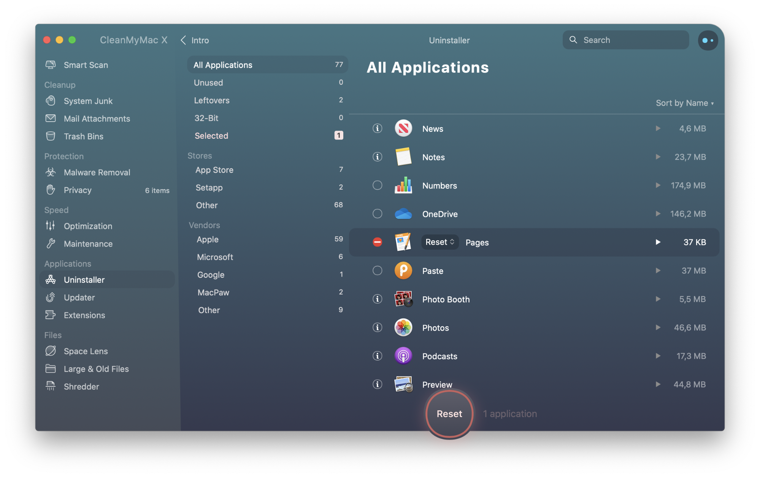Select the Numbers application checkbox
The width and height of the screenshot is (760, 478).
coord(377,185)
